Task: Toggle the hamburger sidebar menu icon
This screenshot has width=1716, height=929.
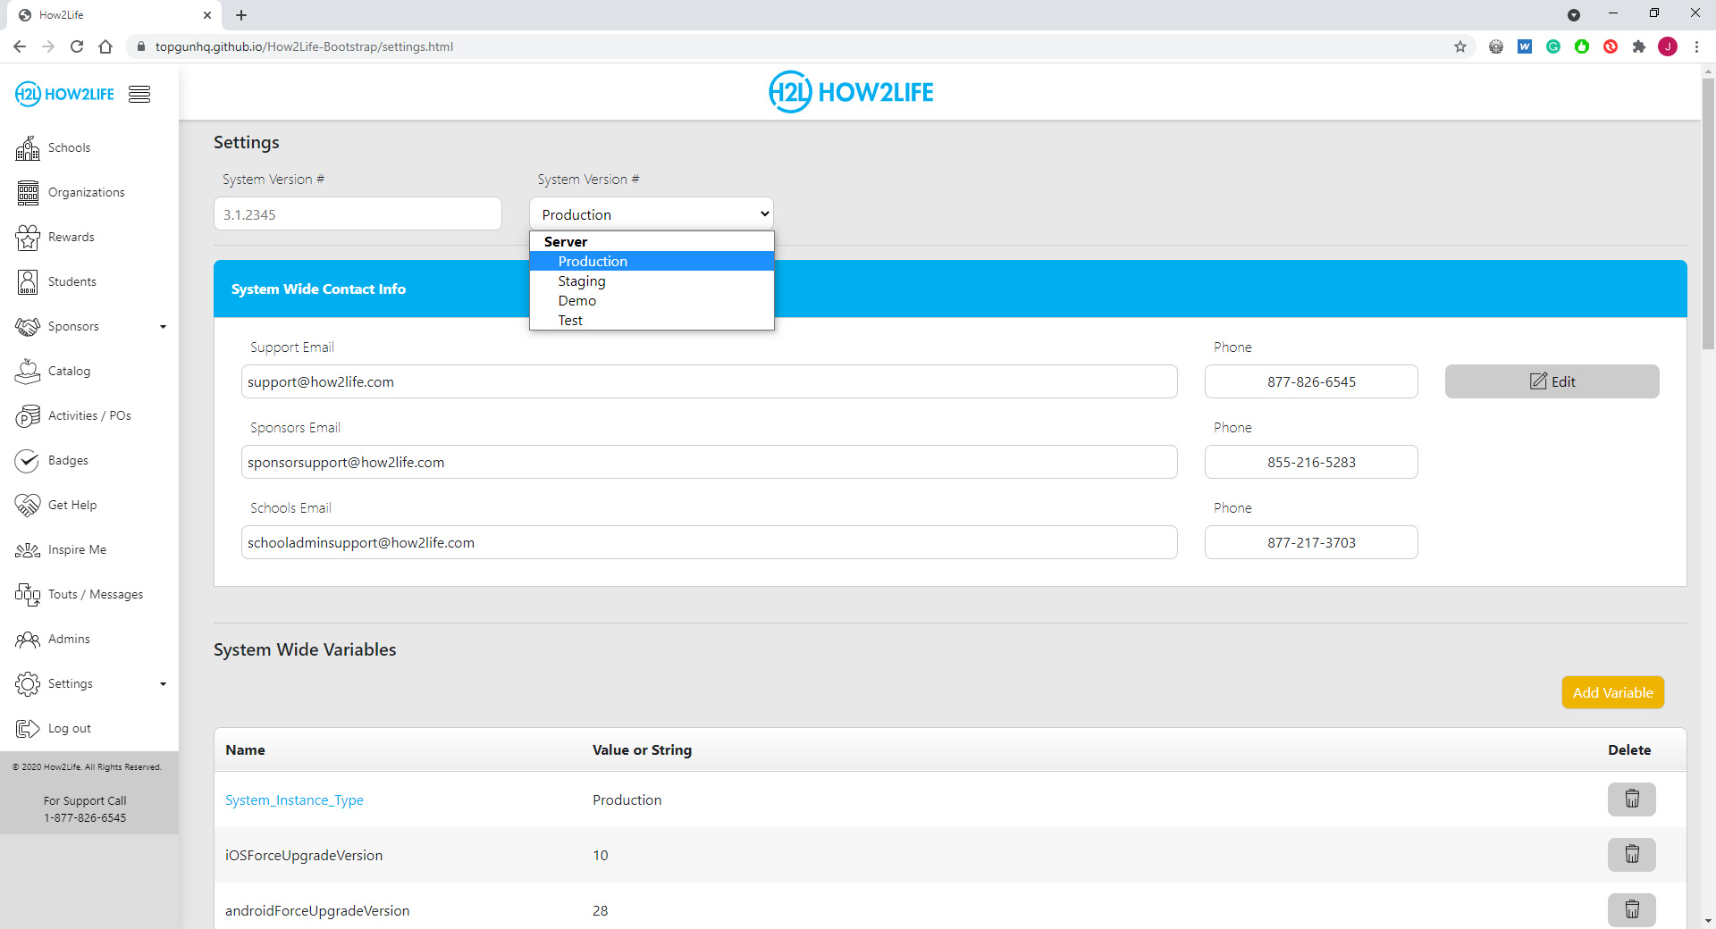Action: coord(139,95)
